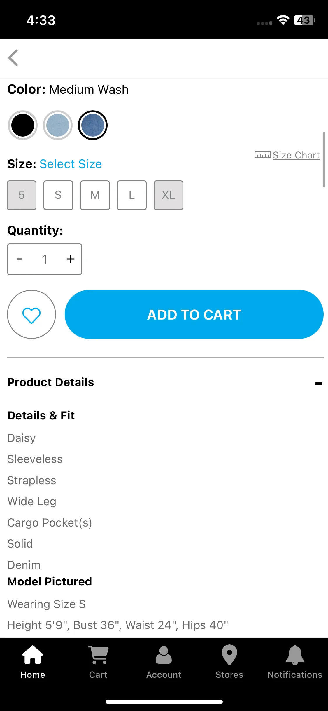Increase quantity with the plus button
Screen dimensions: 328x711
pos(71,259)
